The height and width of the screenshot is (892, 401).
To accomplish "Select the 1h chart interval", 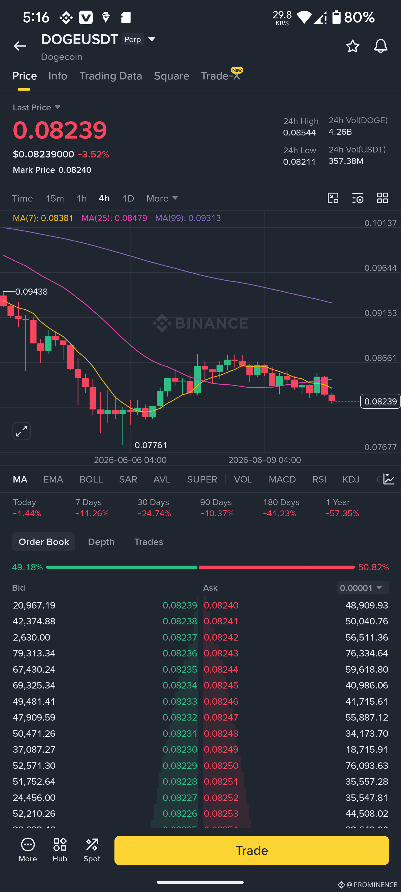I will coord(82,198).
